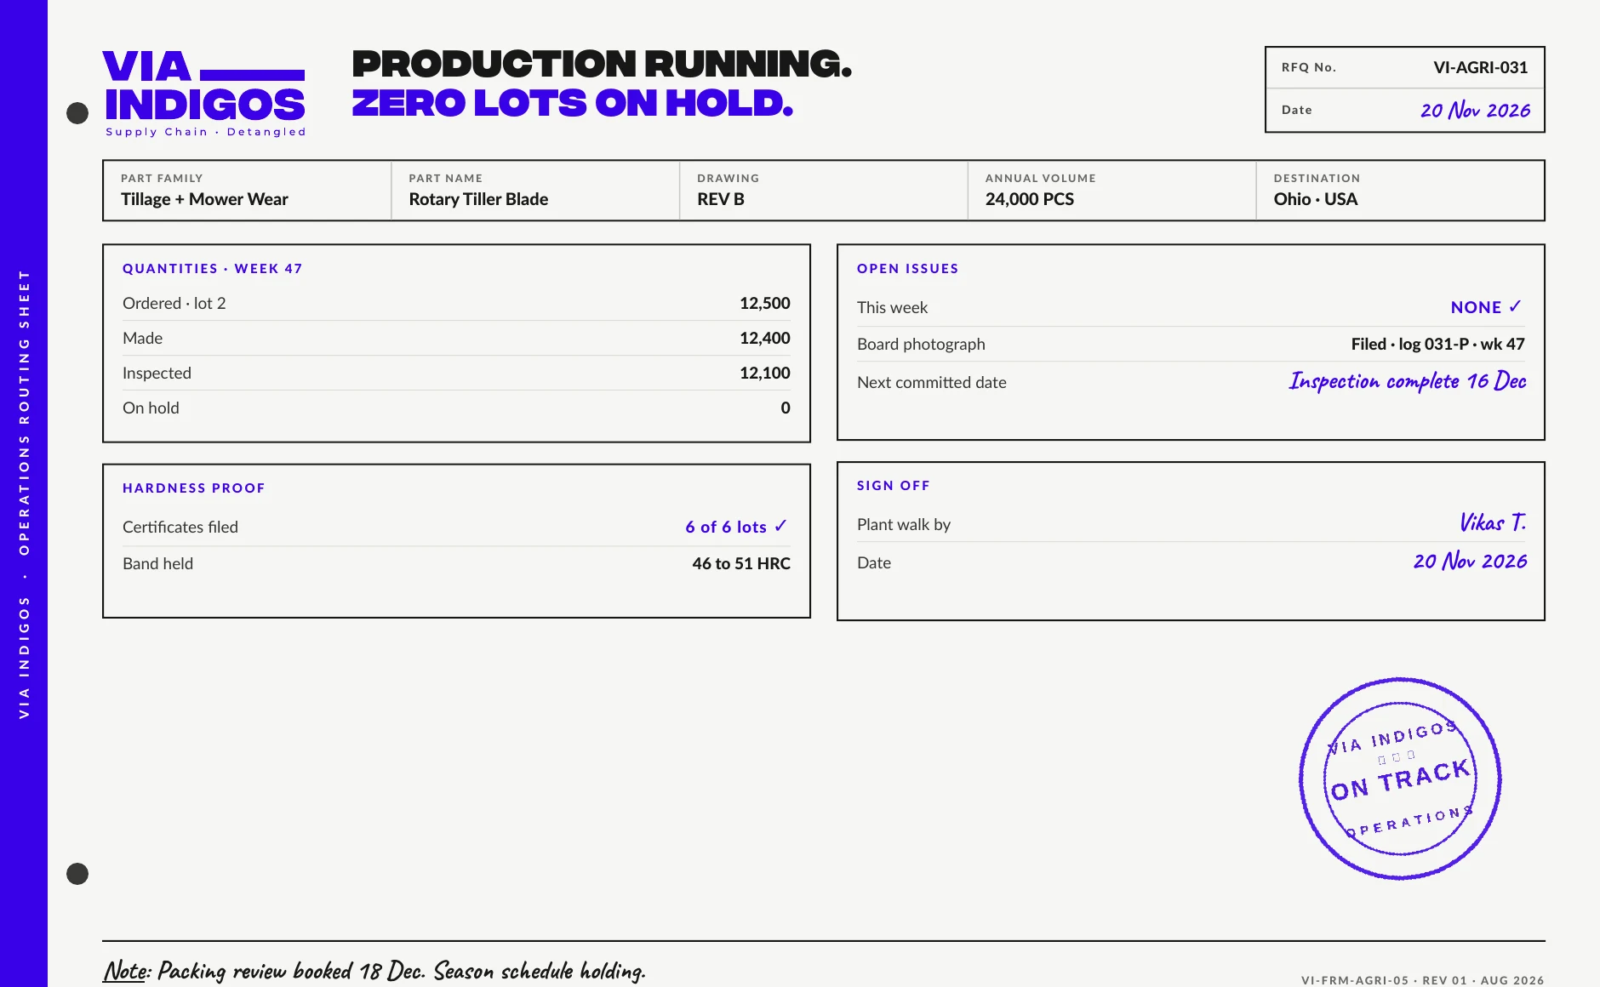Select the "ANNUAL VOLUME" label

(1041, 179)
